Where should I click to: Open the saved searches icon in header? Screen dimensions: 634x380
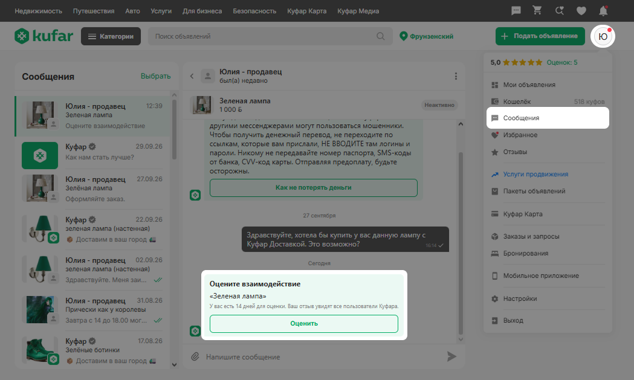coord(560,11)
